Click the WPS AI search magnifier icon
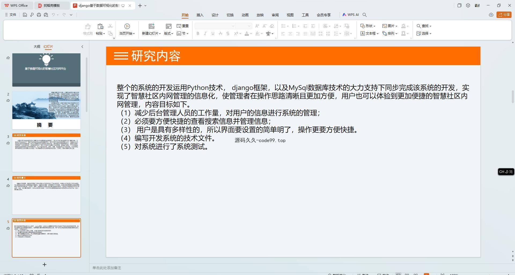The image size is (515, 275). [365, 15]
